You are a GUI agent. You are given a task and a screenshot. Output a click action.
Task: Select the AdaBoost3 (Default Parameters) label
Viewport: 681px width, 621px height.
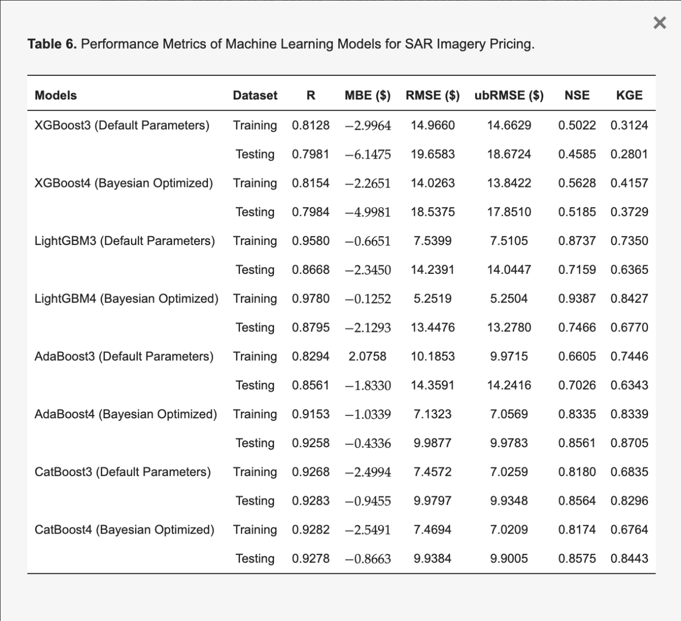coord(124,357)
